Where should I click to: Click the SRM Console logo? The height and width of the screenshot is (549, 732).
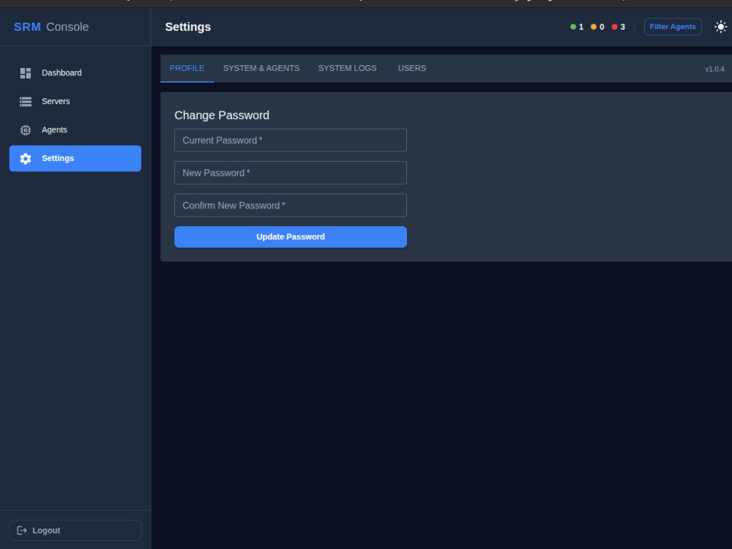pyautogui.click(x=51, y=27)
